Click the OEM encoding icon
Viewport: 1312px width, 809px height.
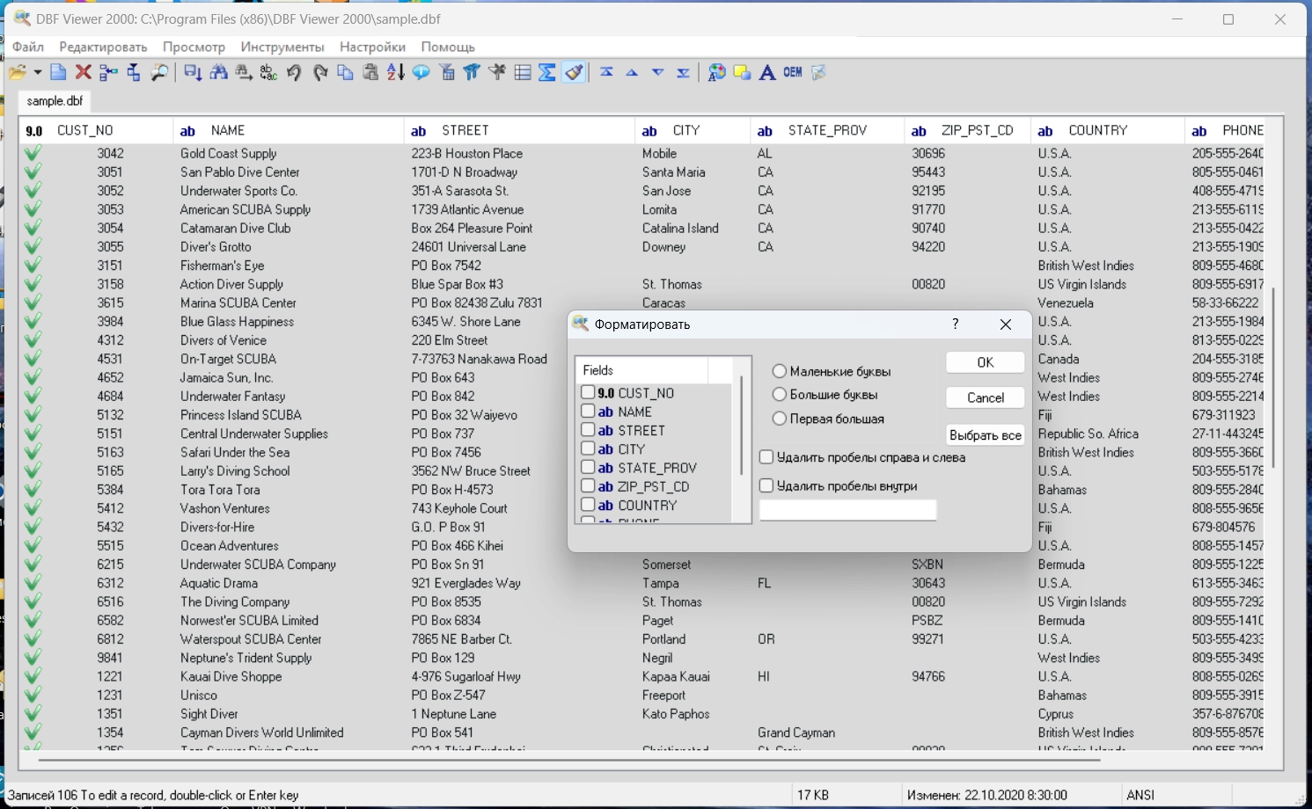(x=793, y=73)
